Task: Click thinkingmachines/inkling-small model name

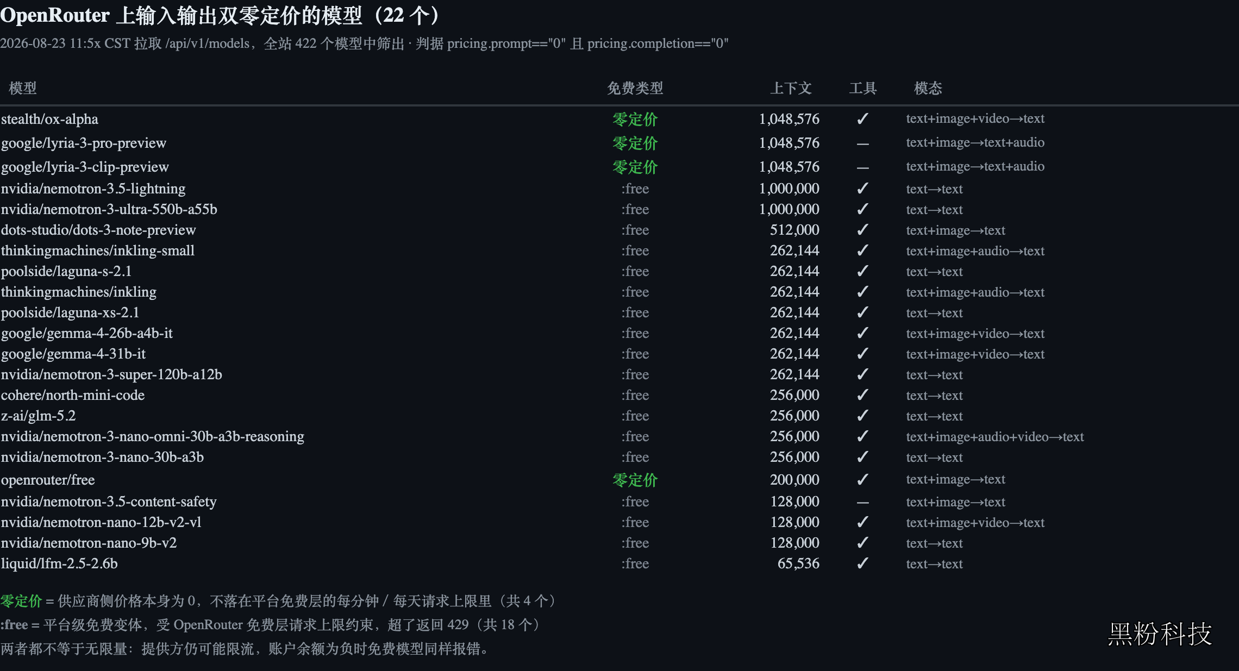Action: coord(98,250)
